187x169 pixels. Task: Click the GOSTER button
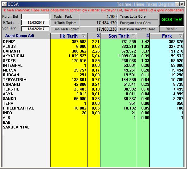[172, 20]
